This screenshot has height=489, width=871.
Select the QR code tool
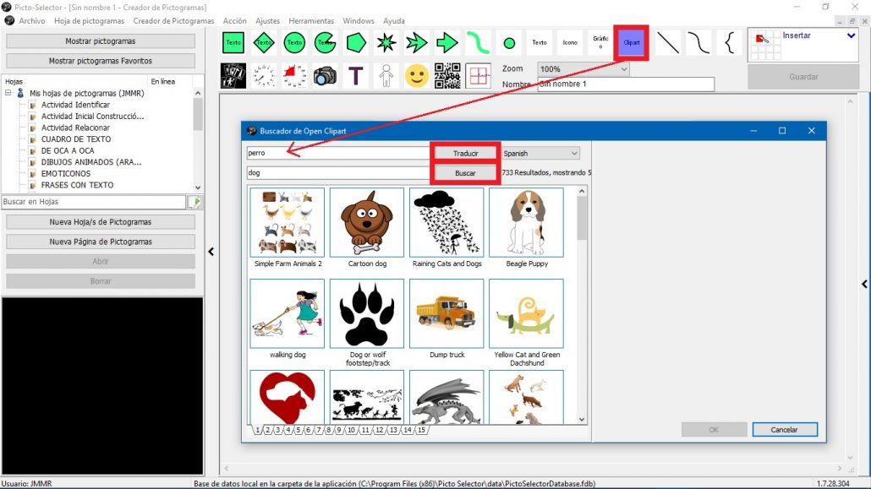(x=446, y=75)
